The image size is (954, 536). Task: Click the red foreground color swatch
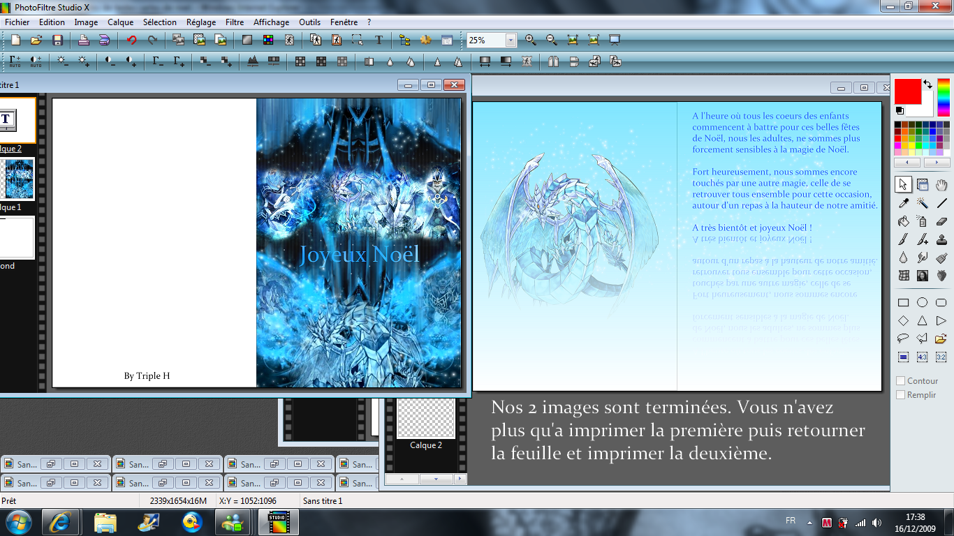(x=908, y=91)
